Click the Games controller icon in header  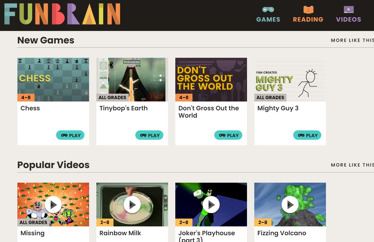pyautogui.click(x=268, y=10)
